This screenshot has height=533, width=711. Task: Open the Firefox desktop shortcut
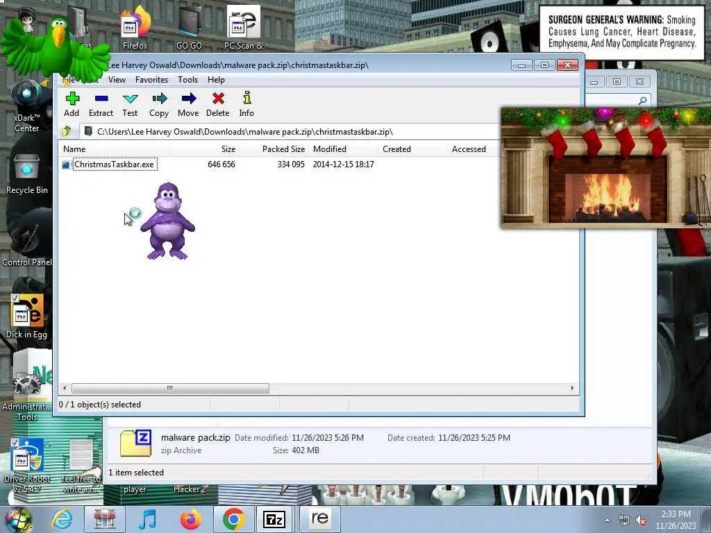(x=135, y=28)
